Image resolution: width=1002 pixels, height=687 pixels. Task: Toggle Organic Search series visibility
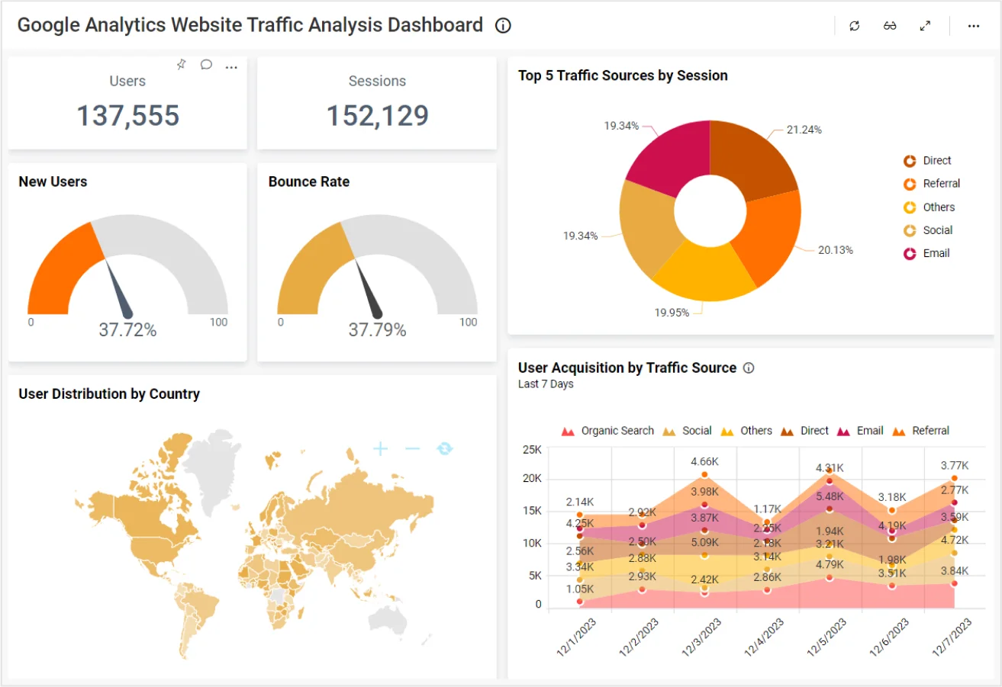pos(618,431)
